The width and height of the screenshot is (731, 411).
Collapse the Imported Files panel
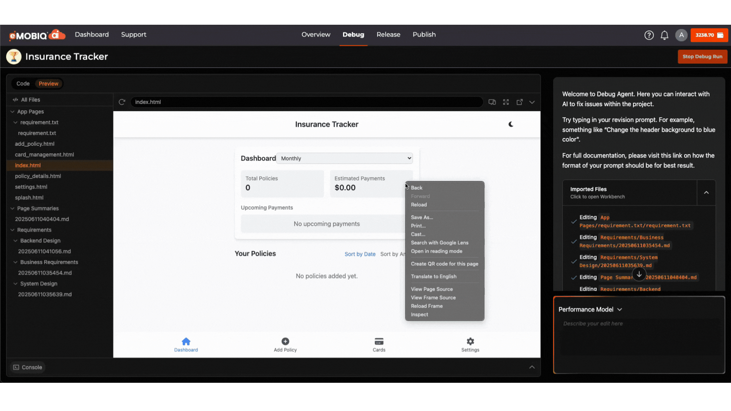coord(706,193)
